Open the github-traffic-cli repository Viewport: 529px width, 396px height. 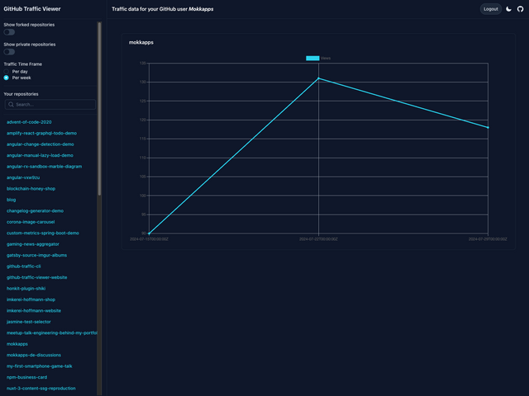tap(24, 266)
